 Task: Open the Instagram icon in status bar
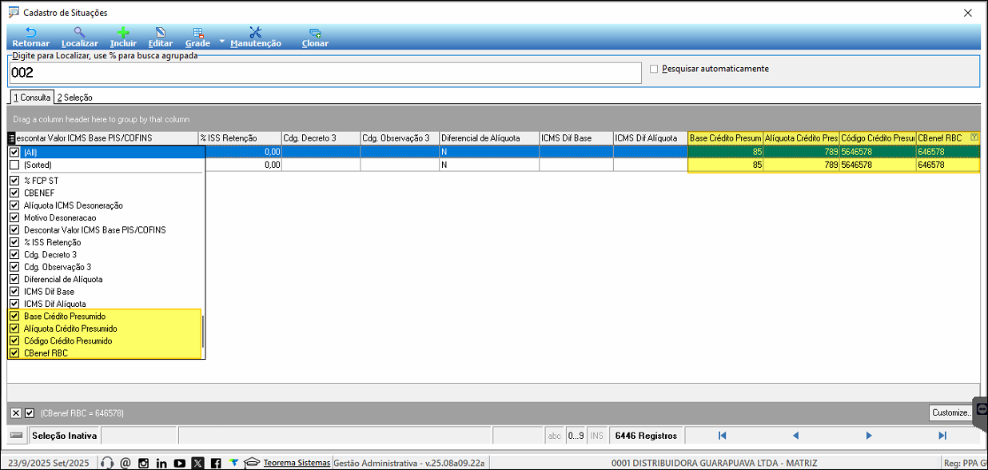click(144, 463)
